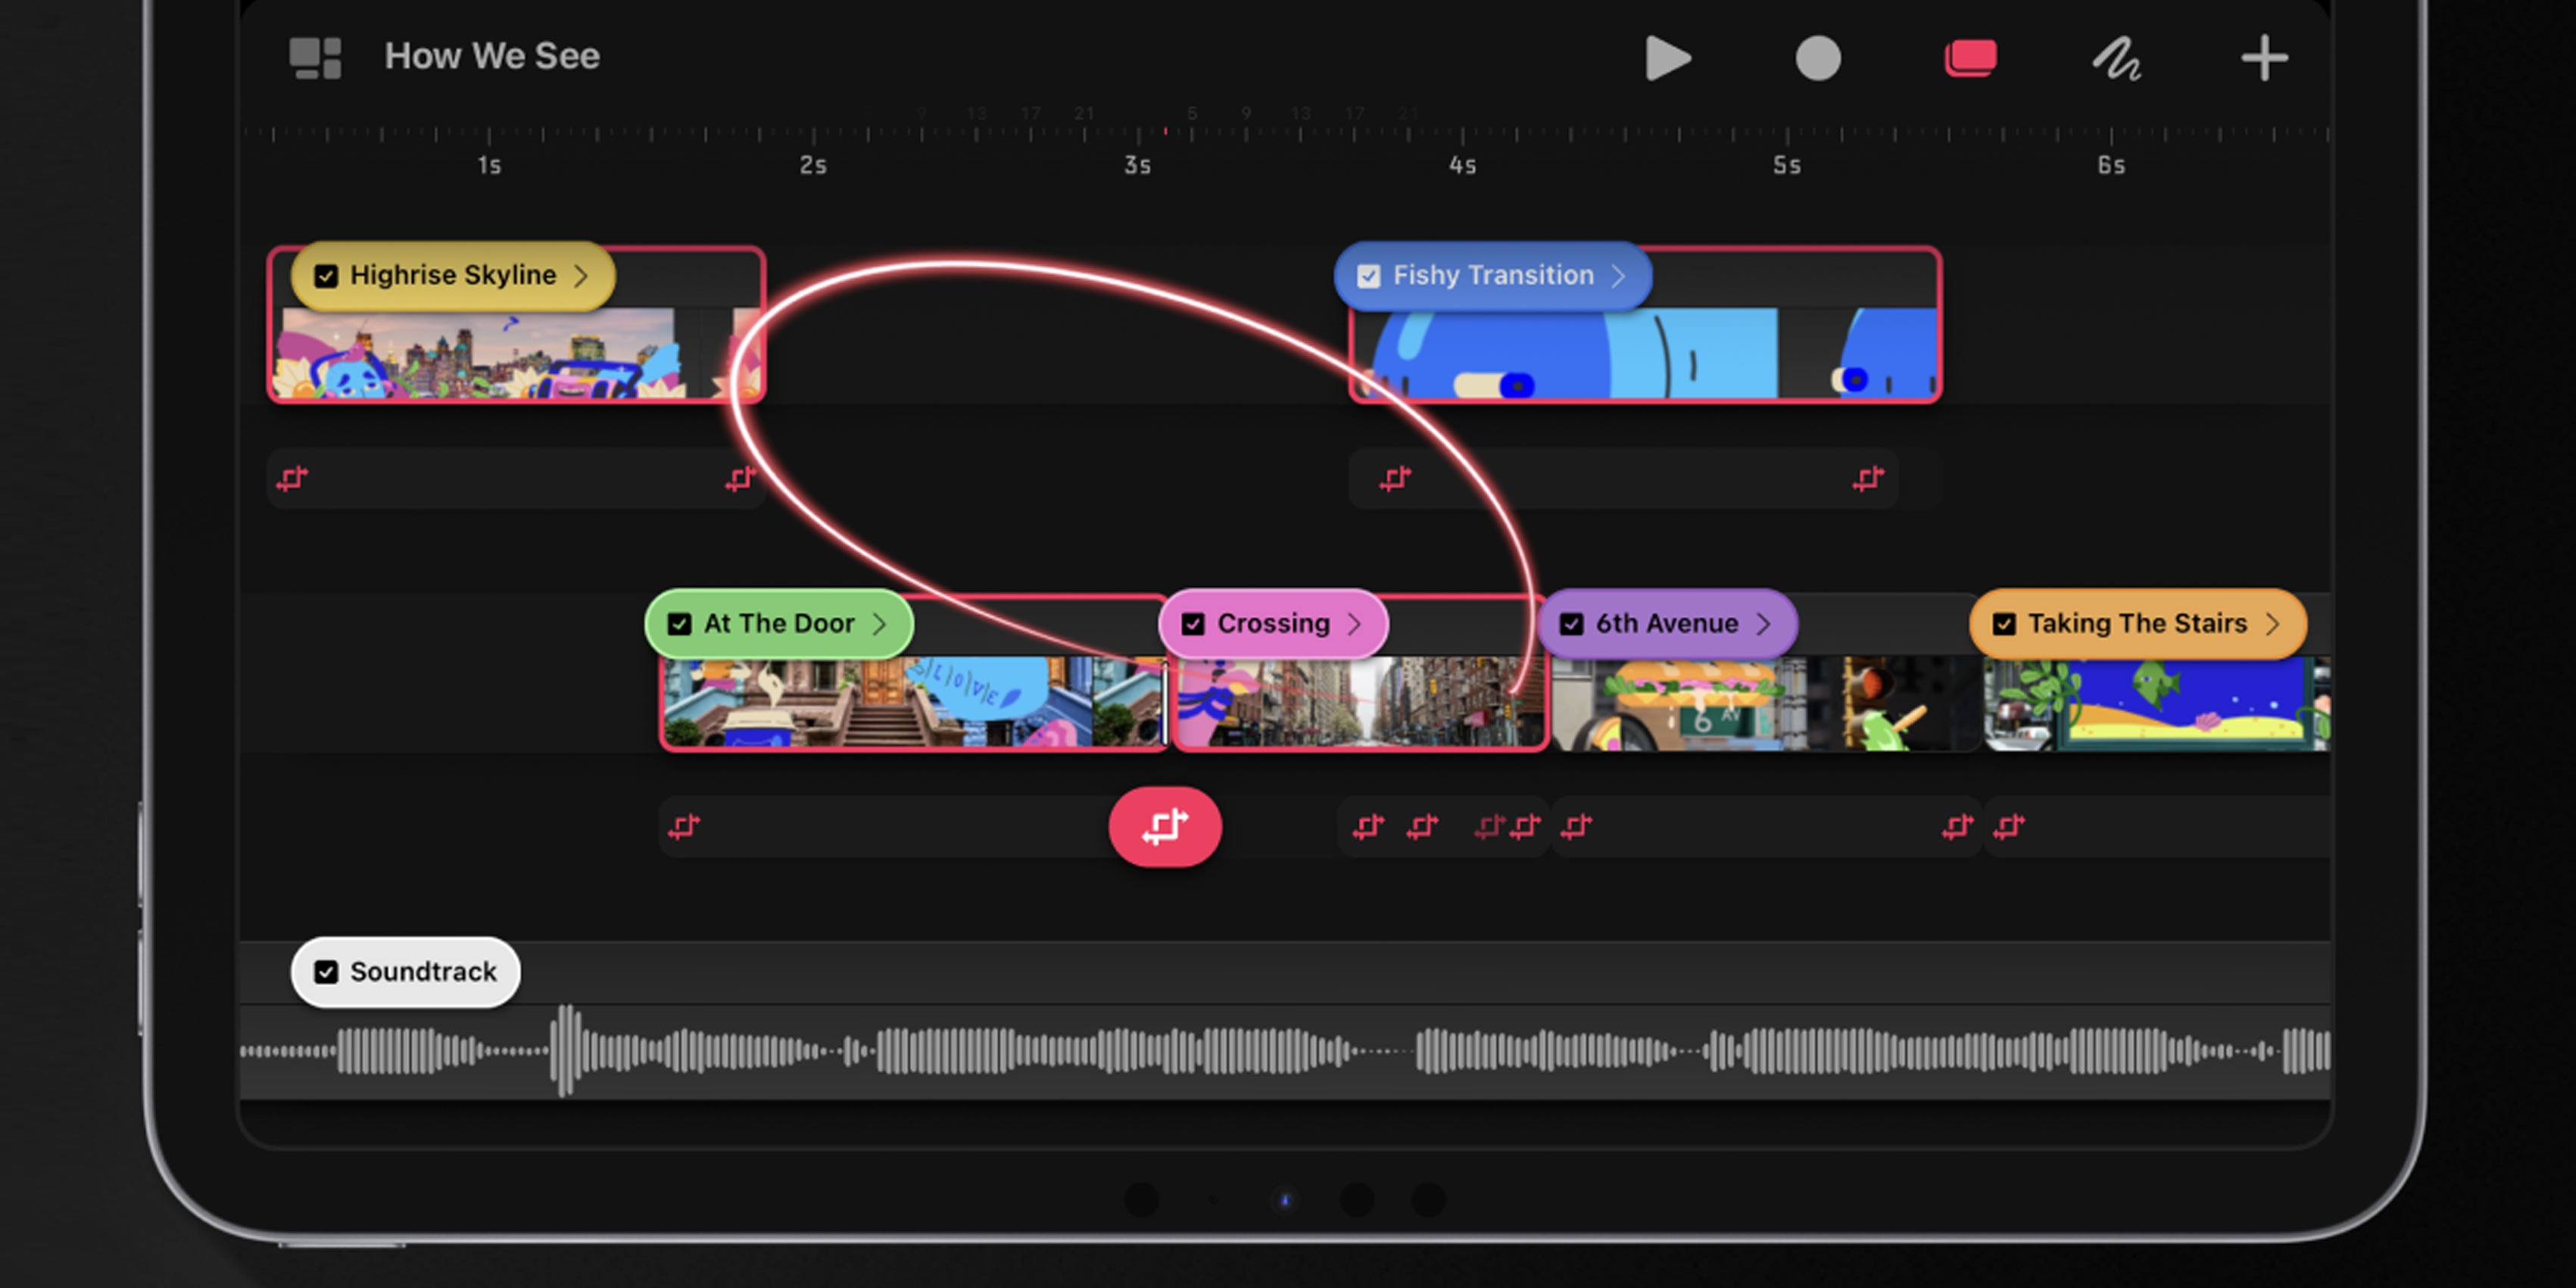Screen dimensions: 2576x1288
Task: Toggle the Soundtrack checkbox
Action: tap(326, 972)
